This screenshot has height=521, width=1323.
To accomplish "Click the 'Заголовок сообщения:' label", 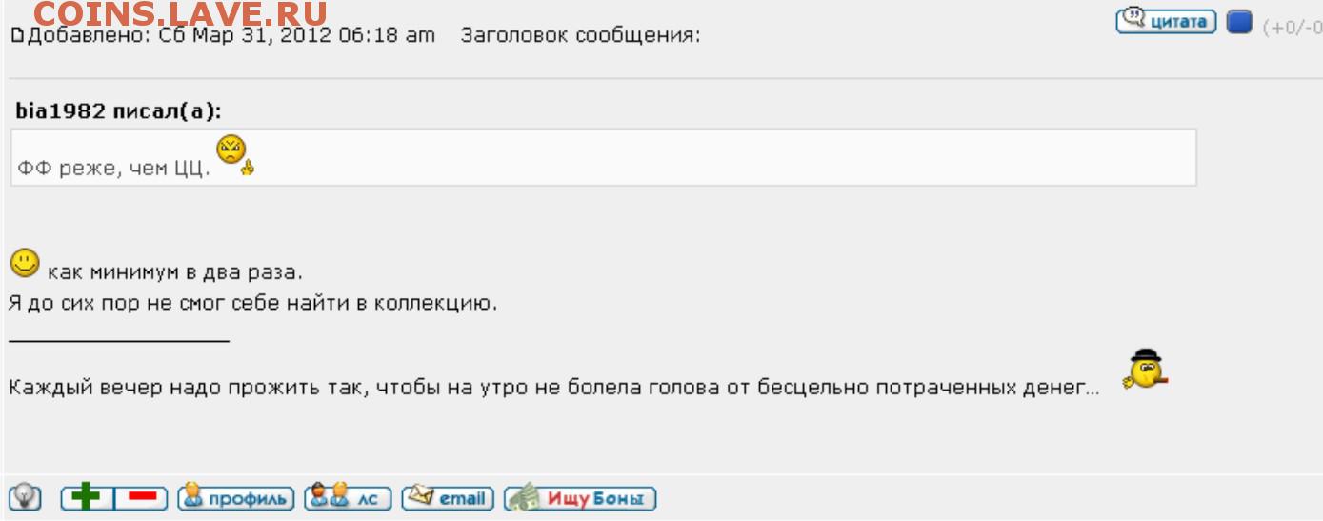I will tap(579, 36).
